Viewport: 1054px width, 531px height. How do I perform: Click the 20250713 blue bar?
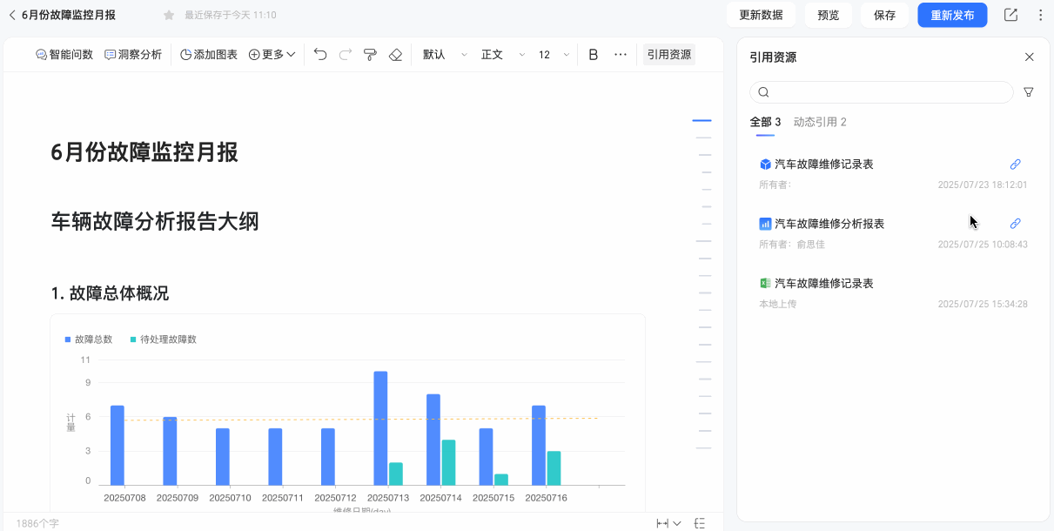380,428
